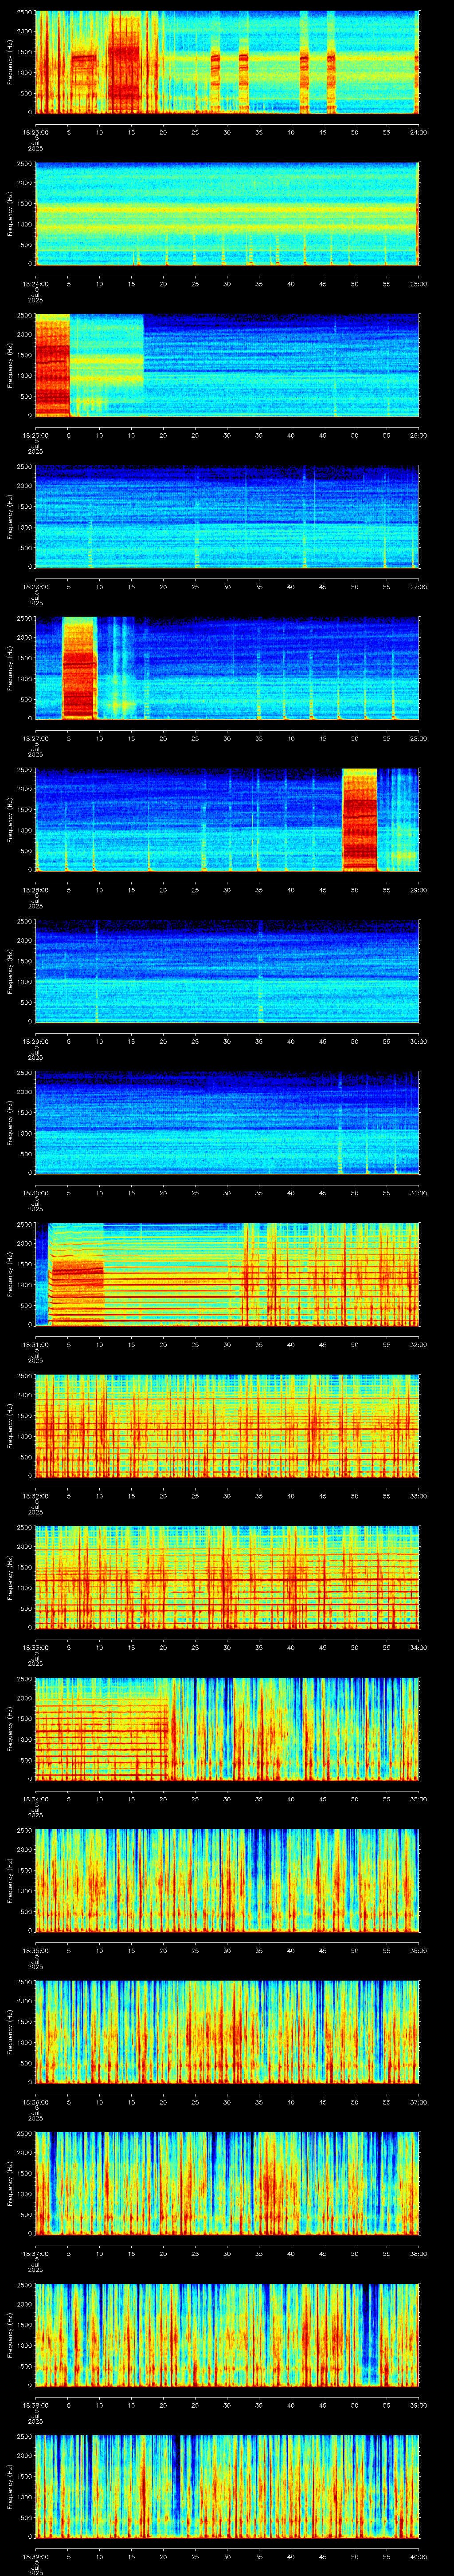This screenshot has height=2576, width=454.
Task: Click the '18:27:00' time axis label
Action: tap(35, 738)
